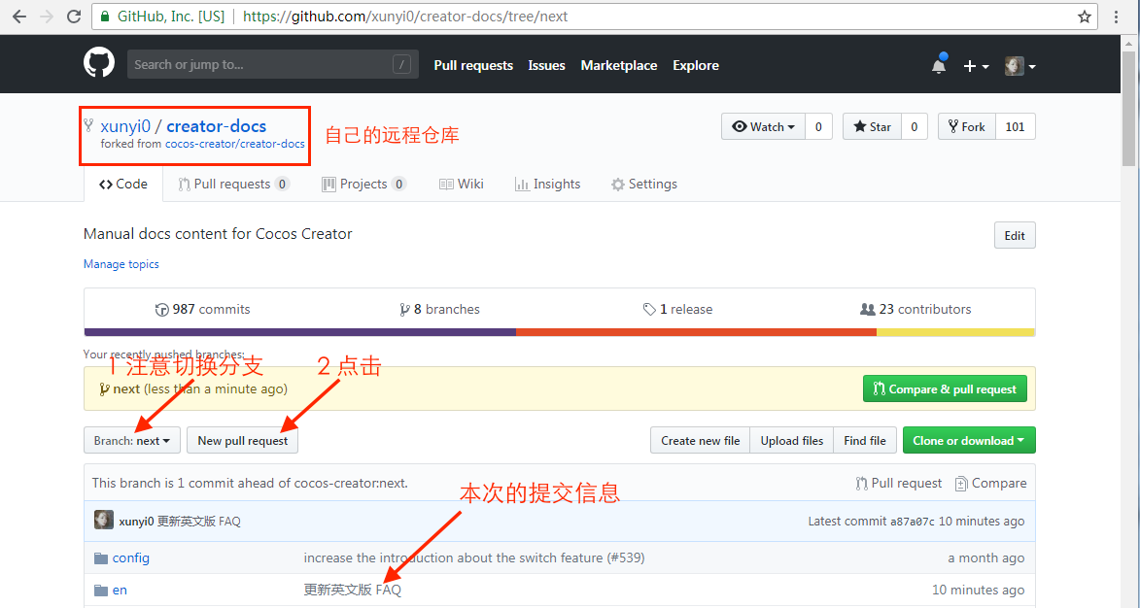Go back with the browser back arrow
This screenshot has width=1140, height=608.
click(18, 16)
